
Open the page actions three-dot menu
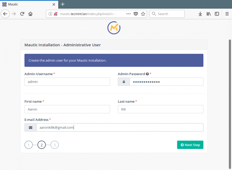point(128,14)
